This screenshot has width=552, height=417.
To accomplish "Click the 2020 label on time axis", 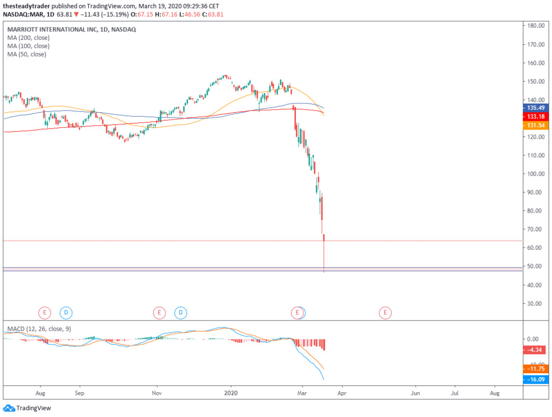I will 231,393.
